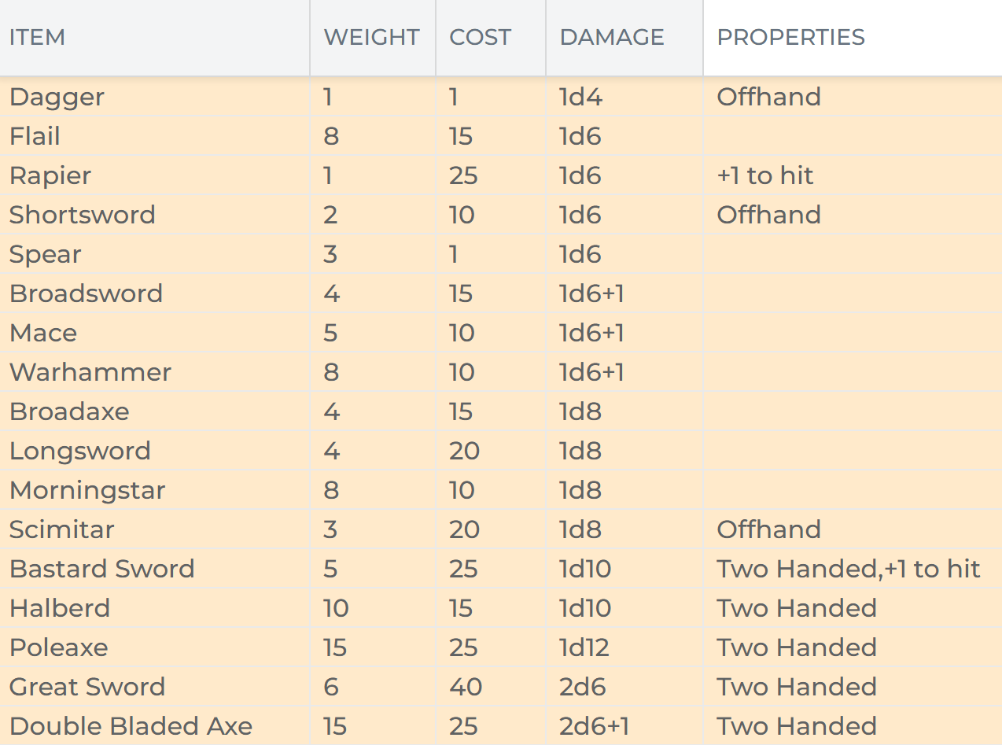Click the Spear item name

click(45, 254)
